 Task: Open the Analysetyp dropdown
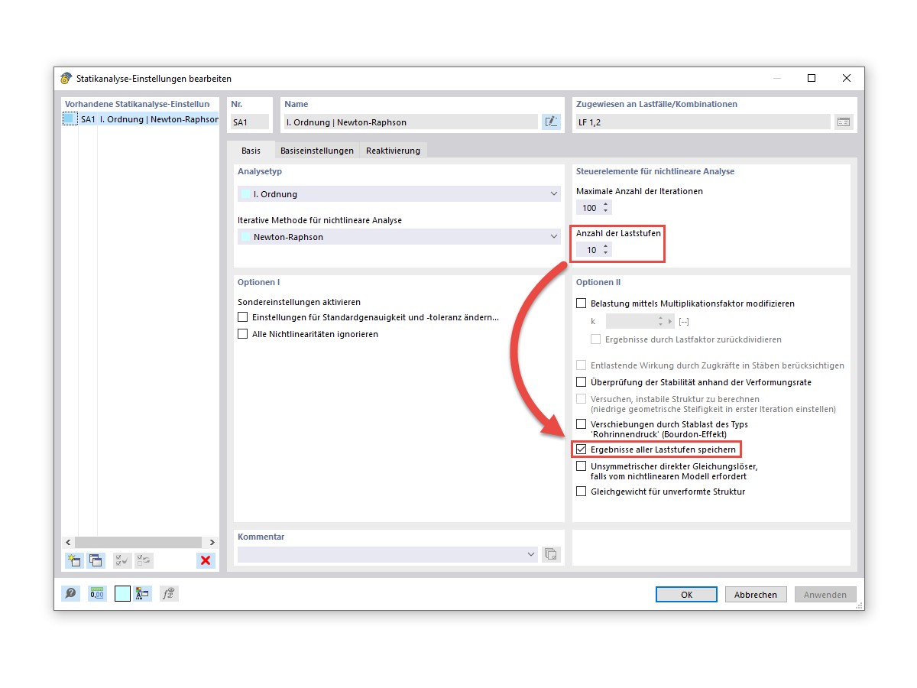click(553, 193)
